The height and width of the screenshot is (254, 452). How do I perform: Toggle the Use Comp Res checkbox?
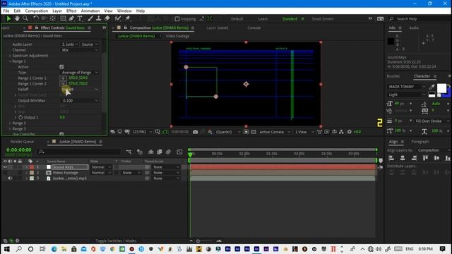(x=61, y=134)
